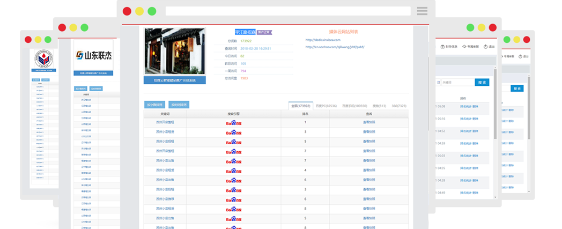Click the address bar in the front window
Viewport: 562px width, 229px height.
[288, 11]
